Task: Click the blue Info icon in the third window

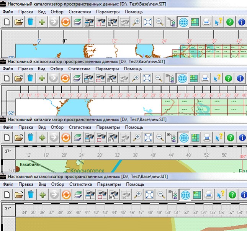Action: pos(241,137)
